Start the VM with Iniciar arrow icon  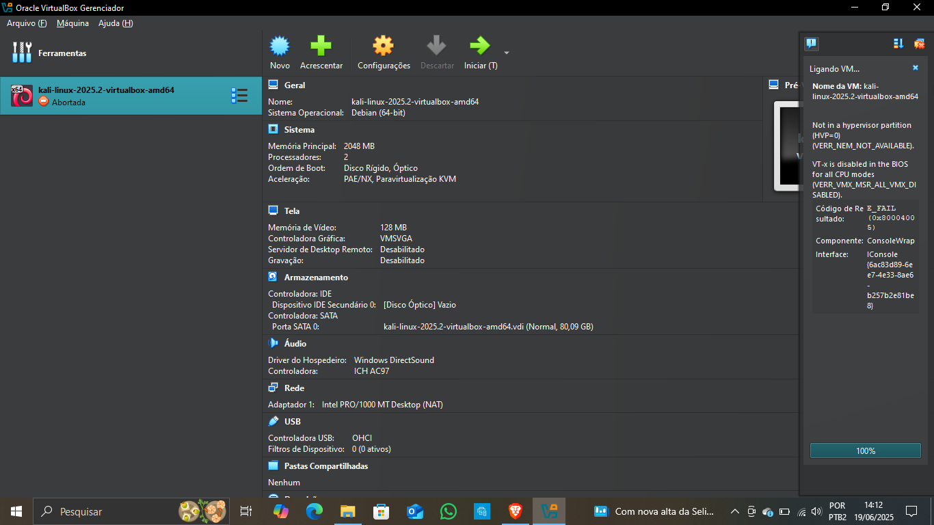[x=480, y=46]
